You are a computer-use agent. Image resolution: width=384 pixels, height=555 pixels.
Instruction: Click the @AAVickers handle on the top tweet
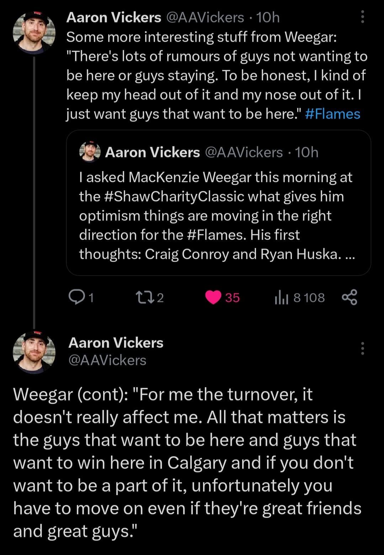205,17
